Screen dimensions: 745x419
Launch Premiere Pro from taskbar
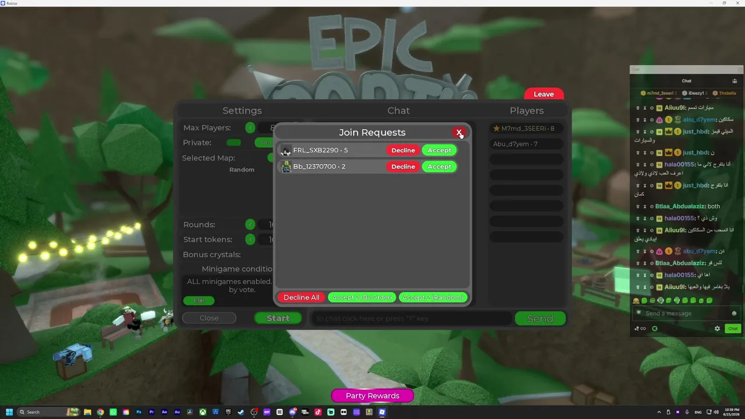(x=151, y=412)
